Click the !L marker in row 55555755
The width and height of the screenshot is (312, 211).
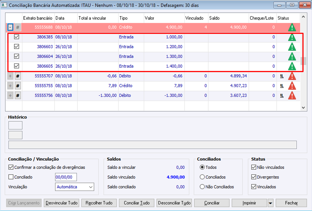tap(282, 86)
